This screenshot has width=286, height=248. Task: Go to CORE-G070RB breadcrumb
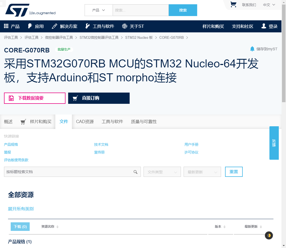(x=171, y=38)
